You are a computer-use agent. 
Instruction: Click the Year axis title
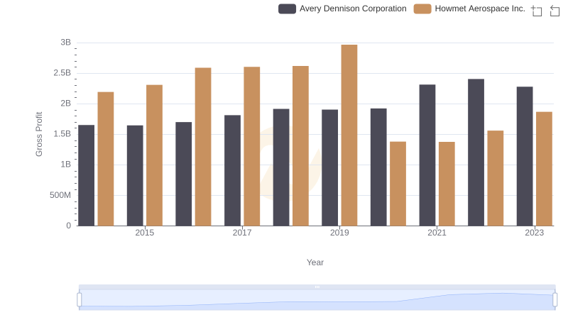[x=315, y=262]
